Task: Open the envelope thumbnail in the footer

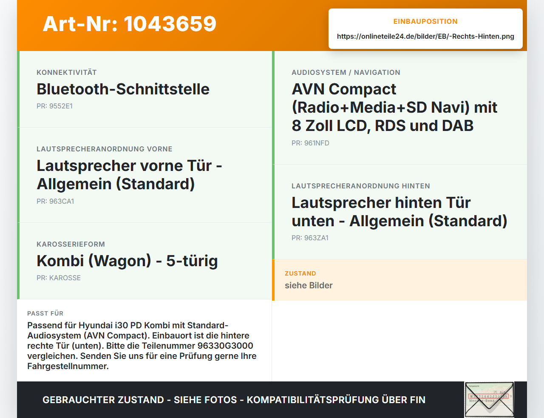Action: pyautogui.click(x=489, y=400)
